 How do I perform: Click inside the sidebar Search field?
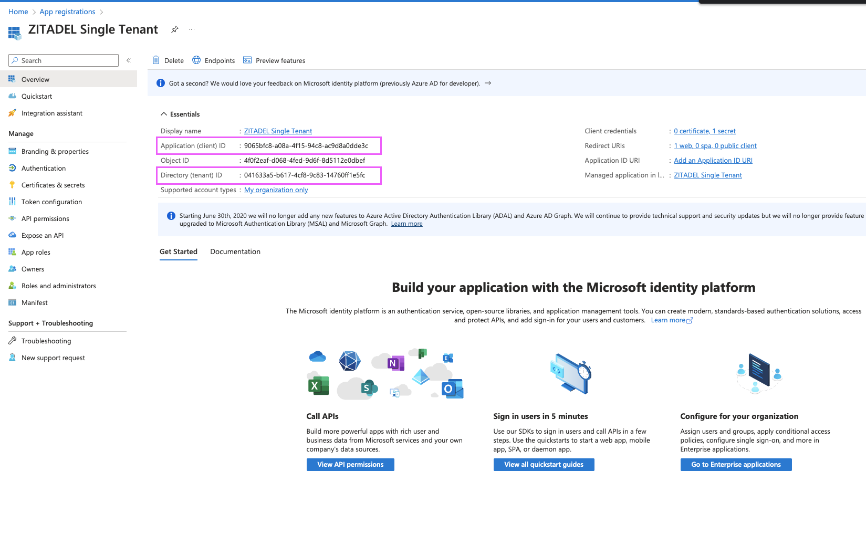63,60
